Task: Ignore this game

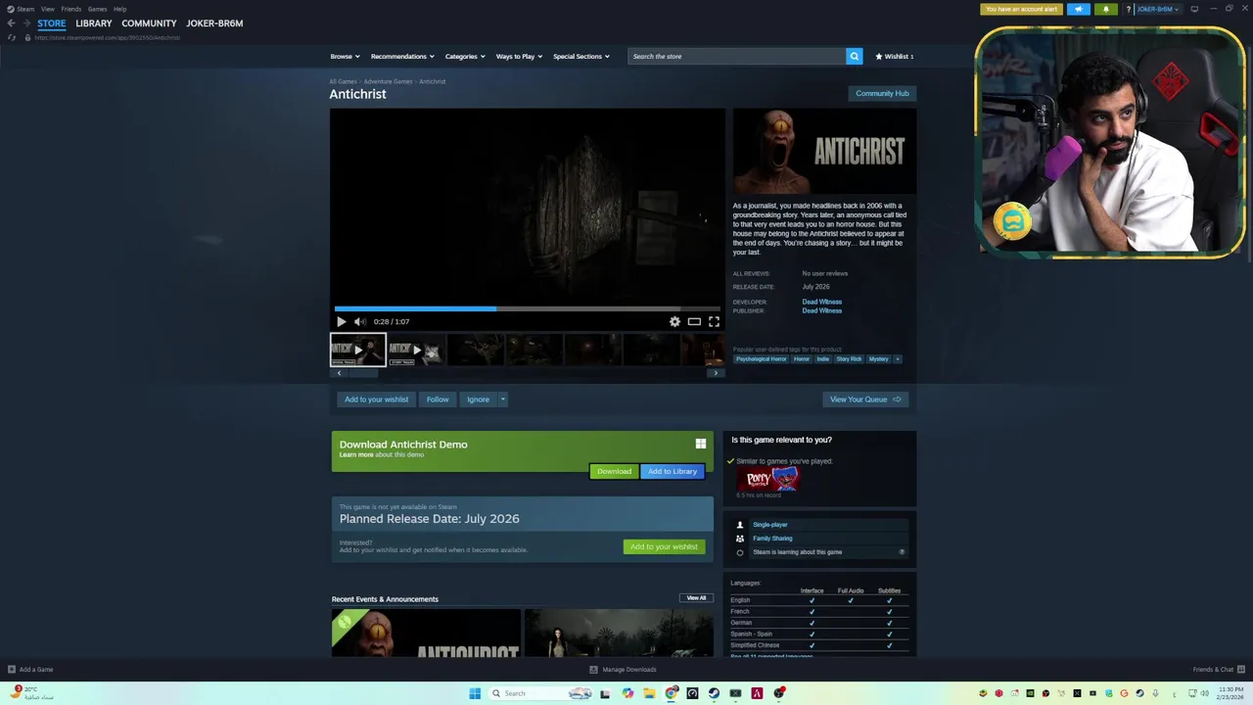Action: click(478, 399)
